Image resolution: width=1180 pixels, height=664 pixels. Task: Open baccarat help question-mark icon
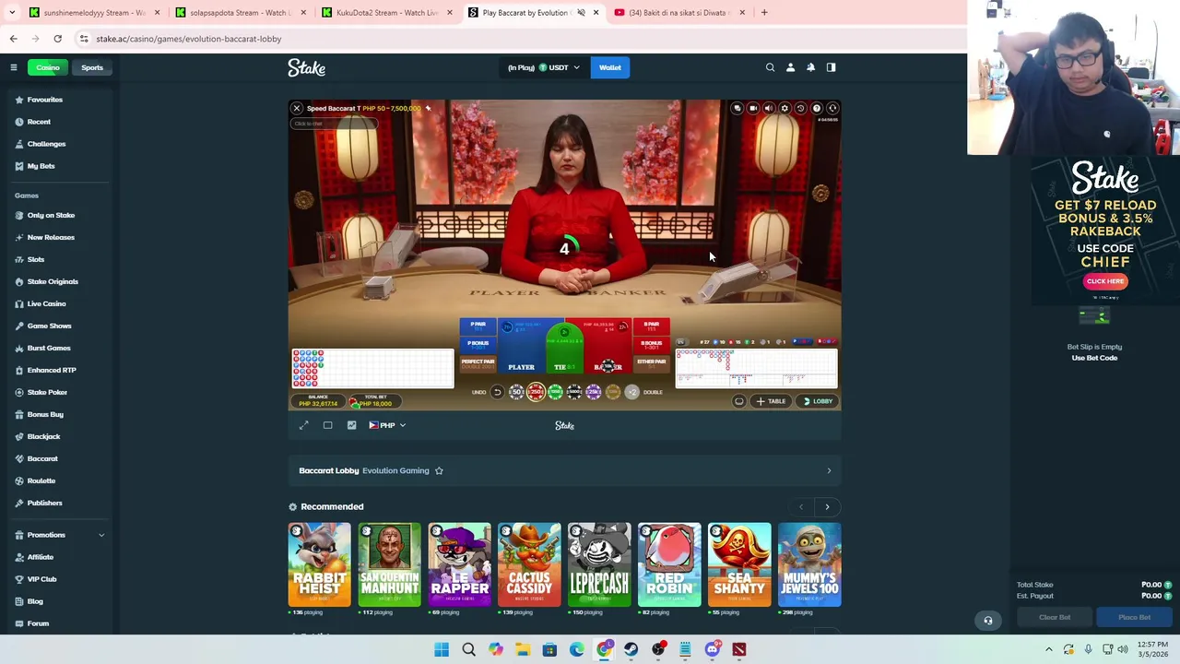[x=817, y=109]
